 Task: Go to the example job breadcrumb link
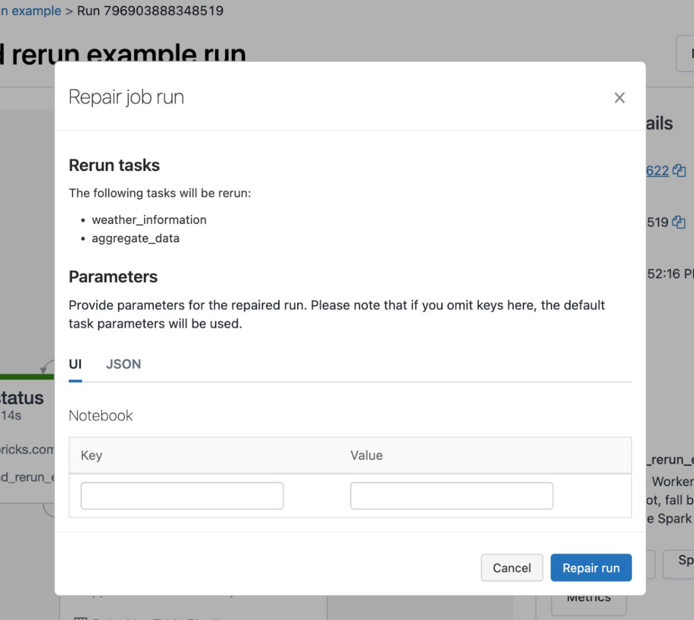[32, 11]
